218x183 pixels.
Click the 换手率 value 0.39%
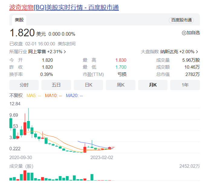pyautogui.click(x=47, y=74)
